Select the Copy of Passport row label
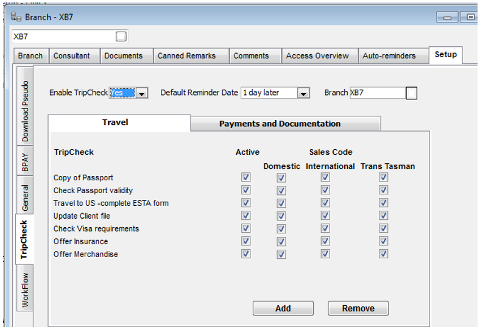 [x=83, y=178]
